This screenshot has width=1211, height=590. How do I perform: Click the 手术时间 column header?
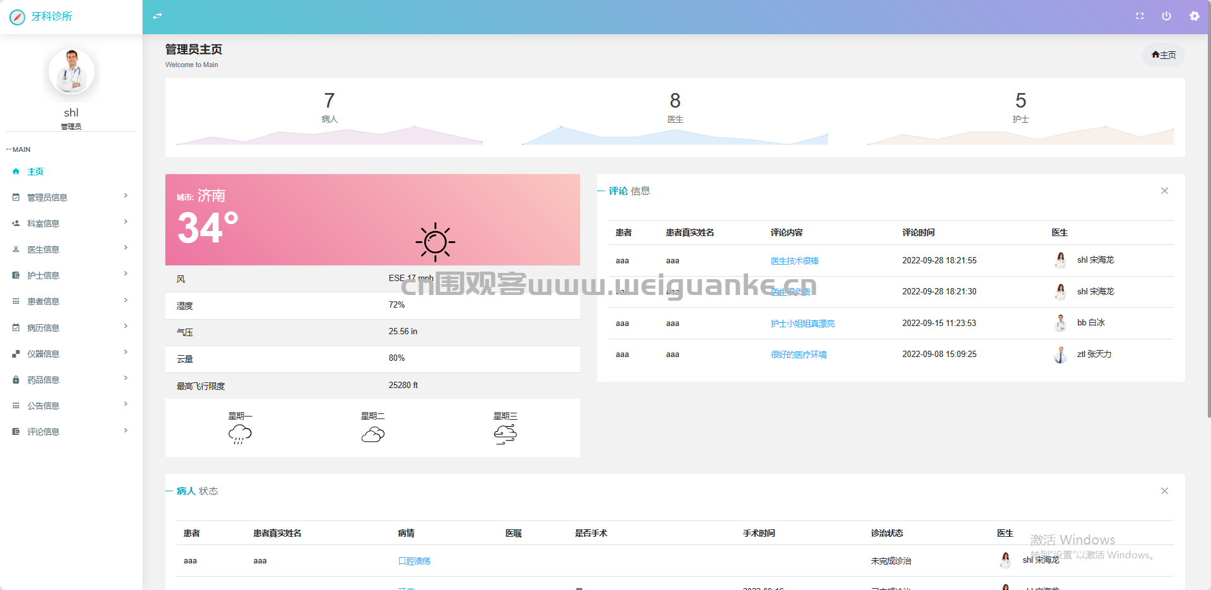click(x=759, y=533)
